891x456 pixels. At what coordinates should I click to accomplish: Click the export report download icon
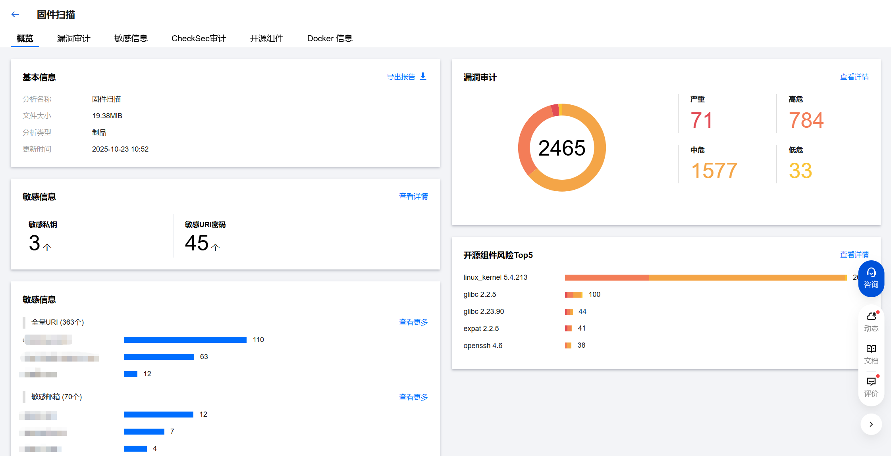point(423,76)
